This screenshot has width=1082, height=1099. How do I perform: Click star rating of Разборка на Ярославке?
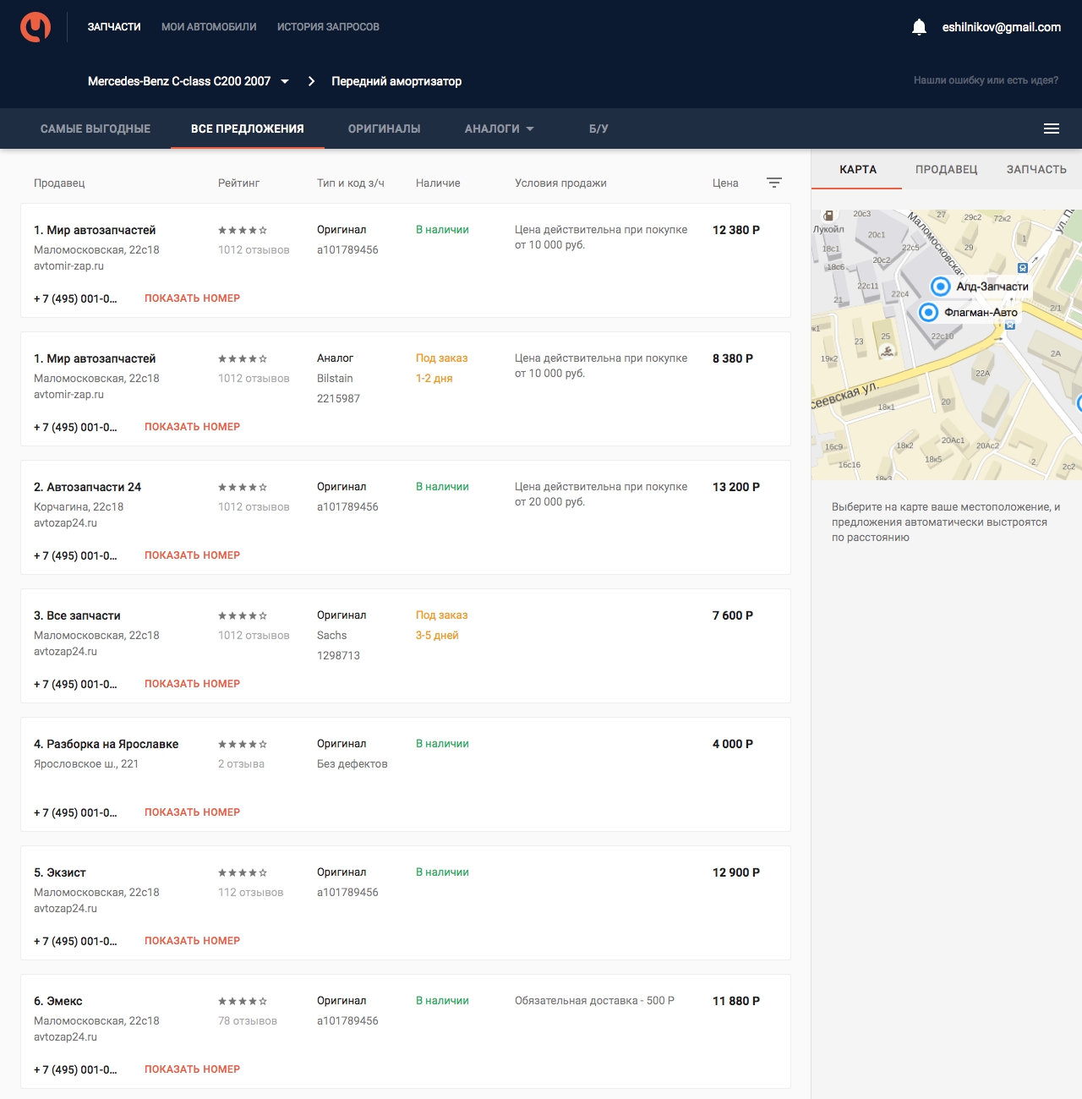(x=243, y=744)
